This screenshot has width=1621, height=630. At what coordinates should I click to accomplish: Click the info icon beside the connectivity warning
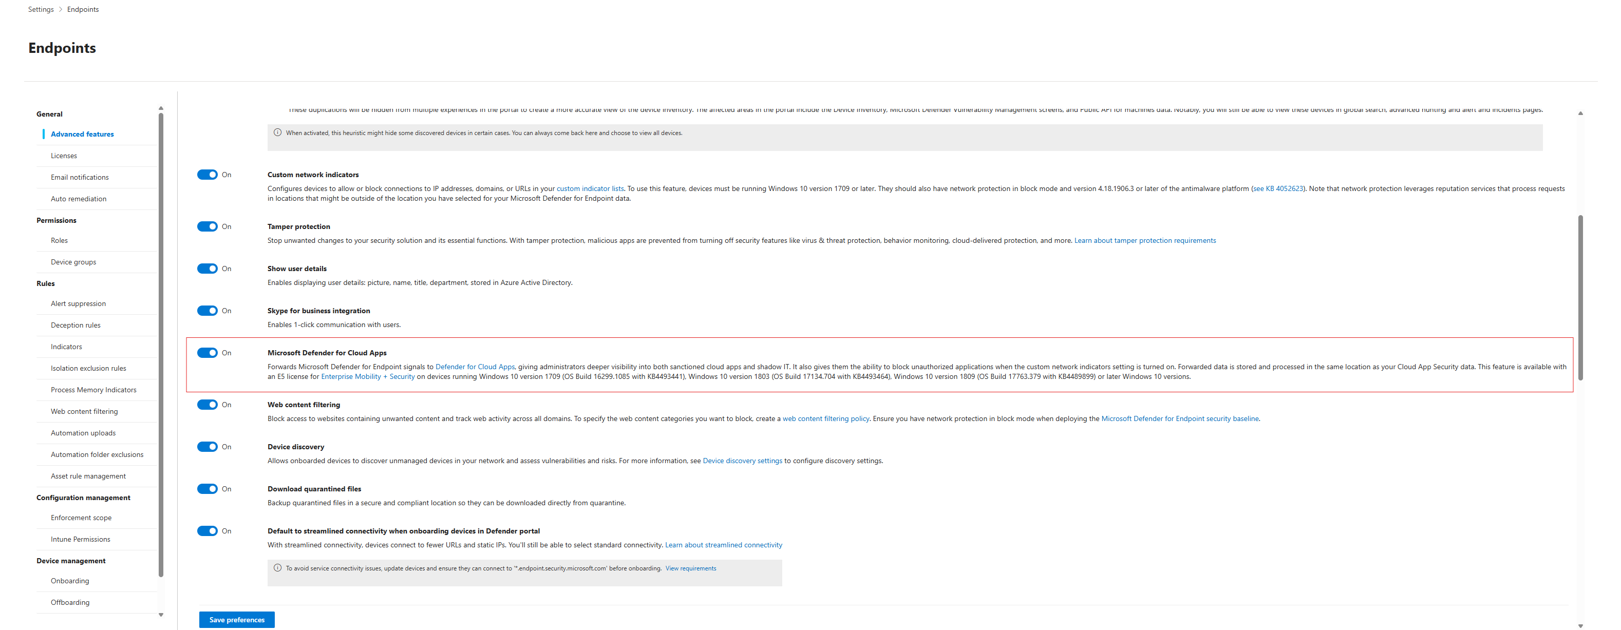277,568
